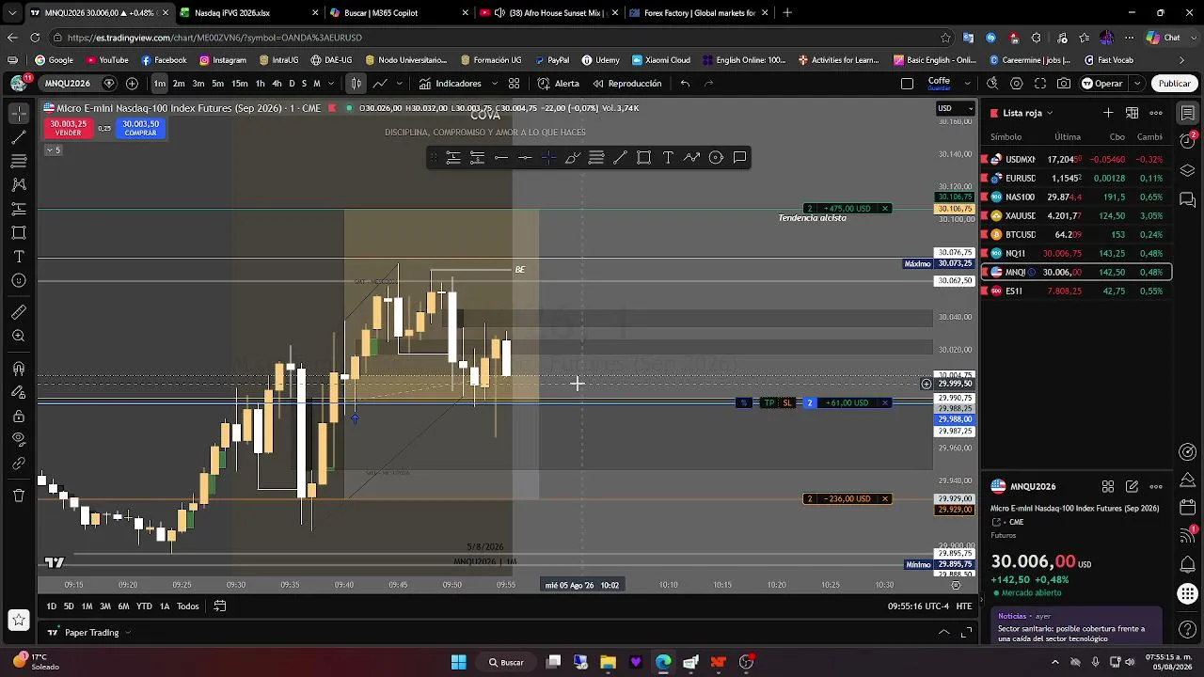This screenshot has width=1204, height=677.
Task: Open watchlist three-dots more menu
Action: click(x=1156, y=113)
